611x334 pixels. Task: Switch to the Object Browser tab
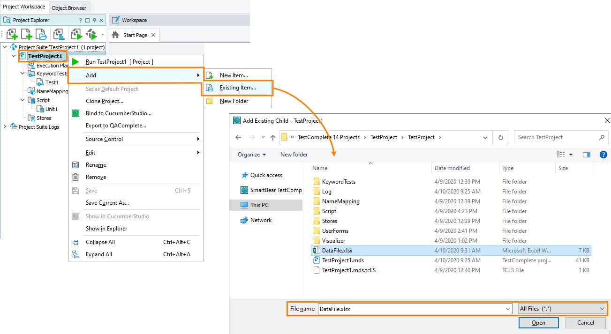click(x=69, y=7)
